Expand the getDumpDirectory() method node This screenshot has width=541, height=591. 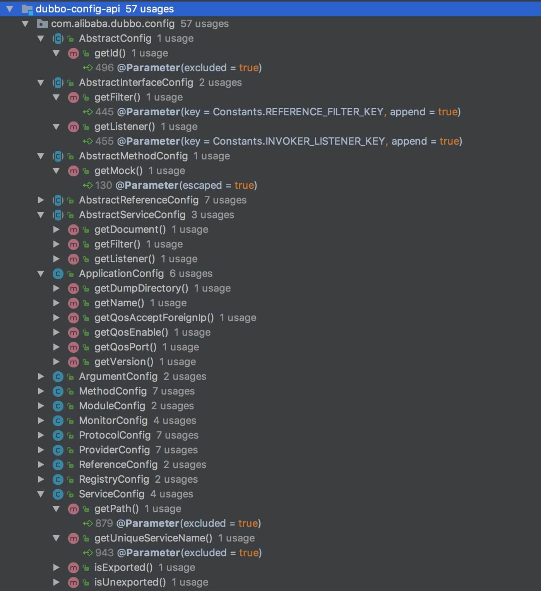[56, 289]
